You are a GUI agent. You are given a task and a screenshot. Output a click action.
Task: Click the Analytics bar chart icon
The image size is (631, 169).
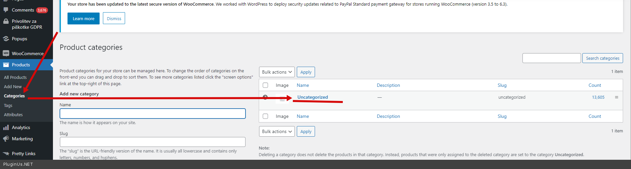click(6, 127)
